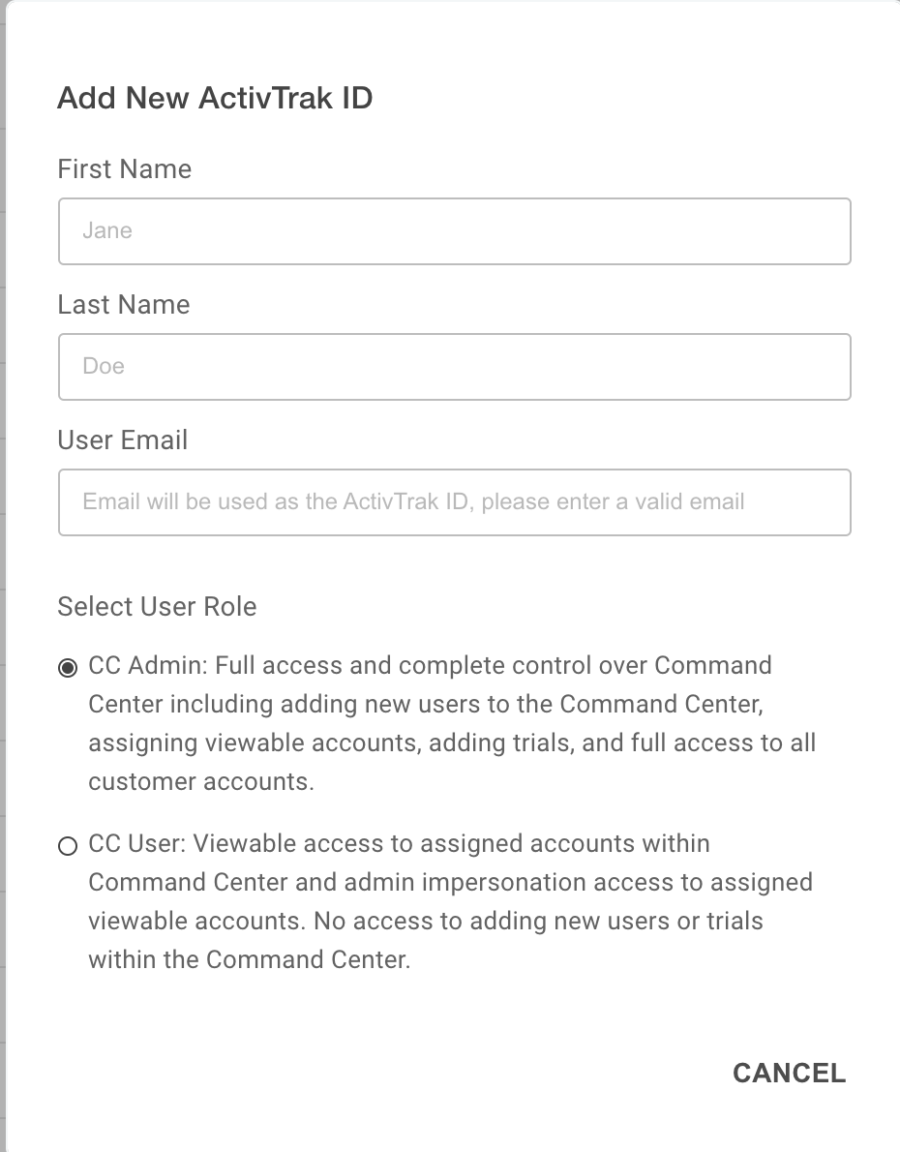The width and height of the screenshot is (900, 1152).
Task: Click the User Email field label
Action: pyautogui.click(x=123, y=440)
